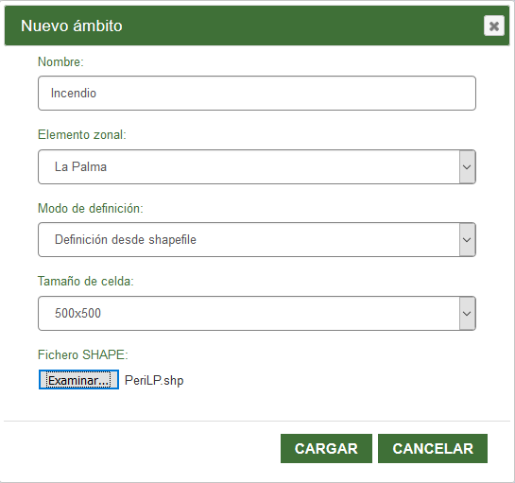Screen dimensions: 515x483
Task: Click the Nombre: label
Action: [60, 61]
